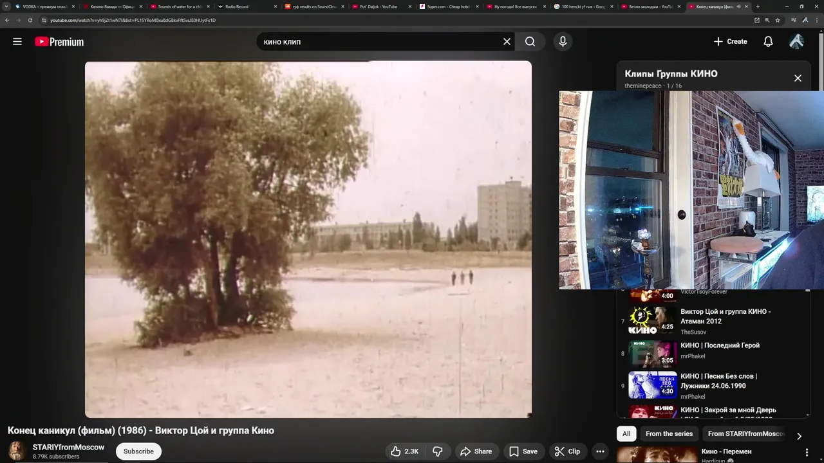Screen dimensions: 824x463
Task: Play Кино - Перемен suggested video
Action: coord(657,455)
